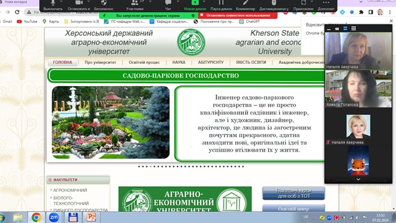Show more participants with down chevron
396x223 pixels.
[358, 179]
